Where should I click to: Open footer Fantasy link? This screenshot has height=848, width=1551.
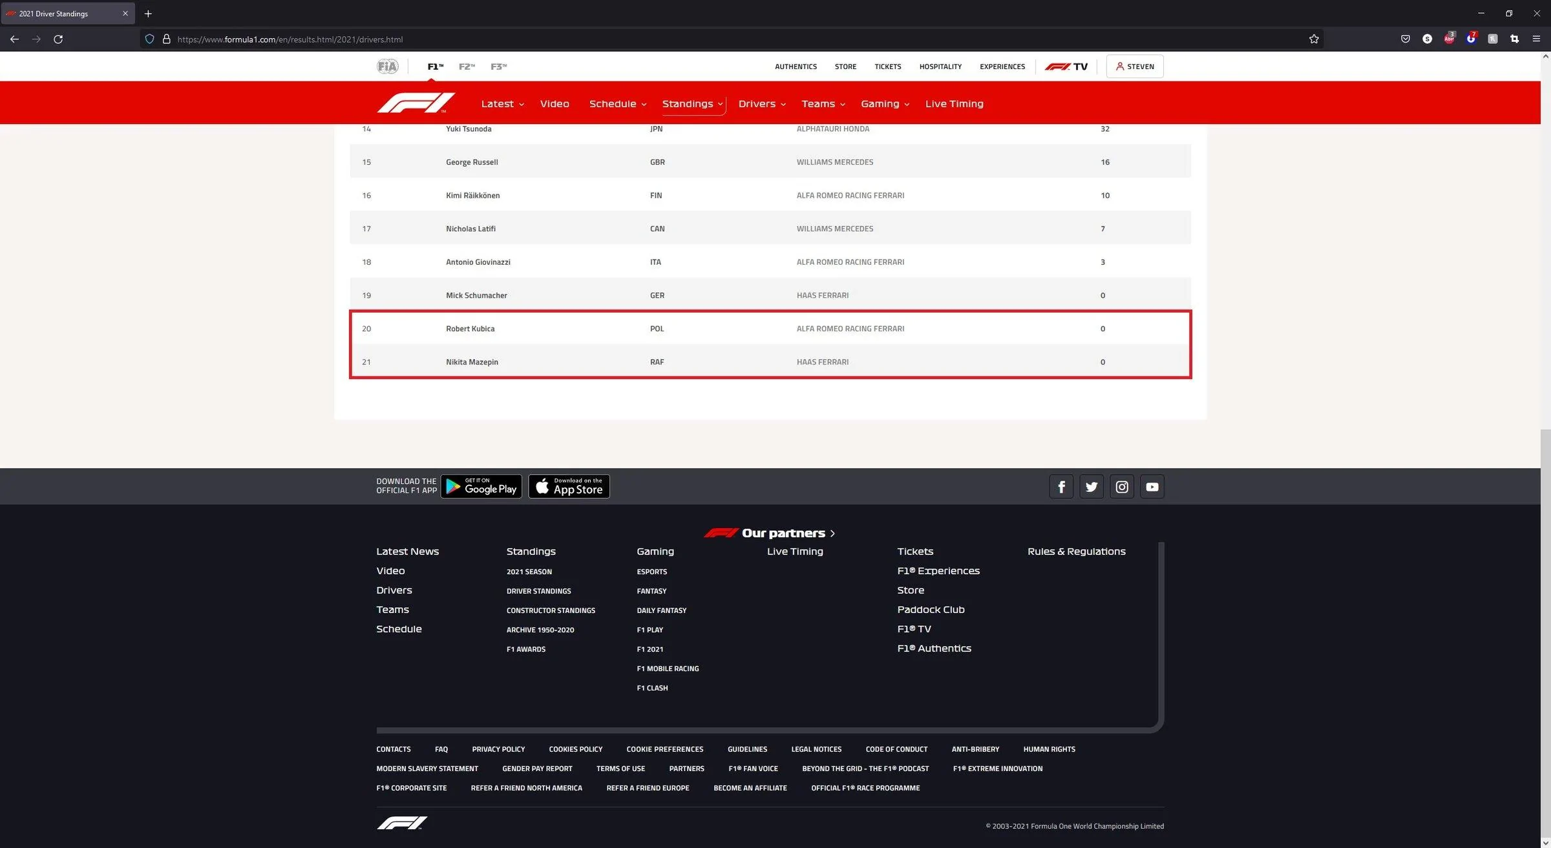coord(651,591)
